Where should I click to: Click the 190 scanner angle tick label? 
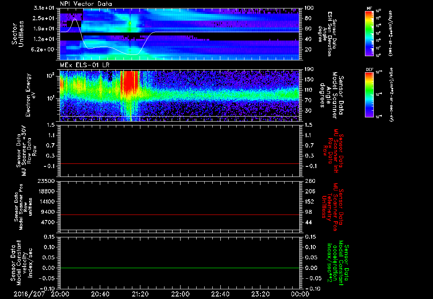point(309,69)
